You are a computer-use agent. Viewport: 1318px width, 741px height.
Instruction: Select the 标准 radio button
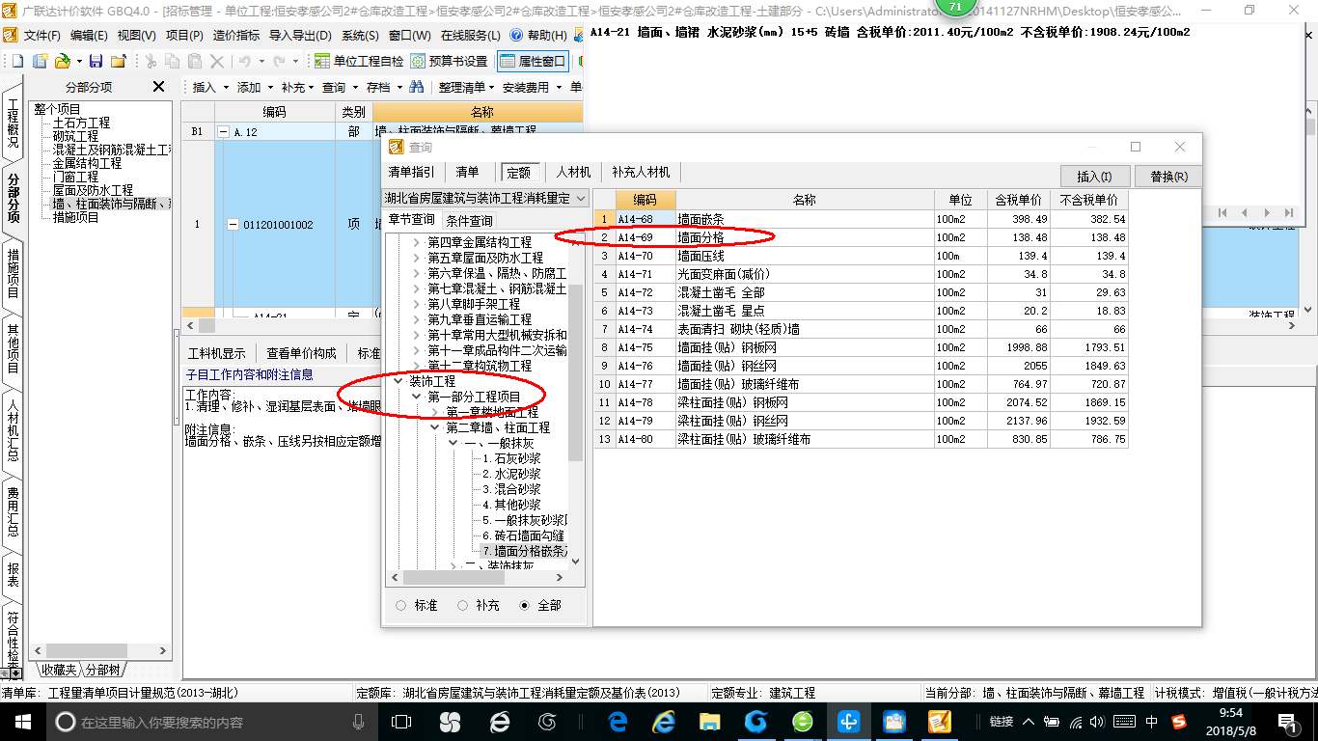coord(401,605)
